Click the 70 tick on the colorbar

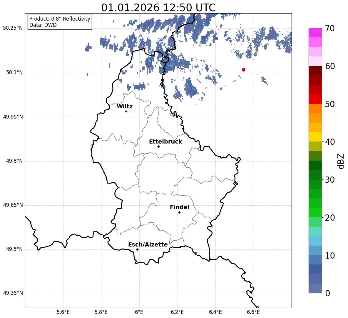click(330, 28)
